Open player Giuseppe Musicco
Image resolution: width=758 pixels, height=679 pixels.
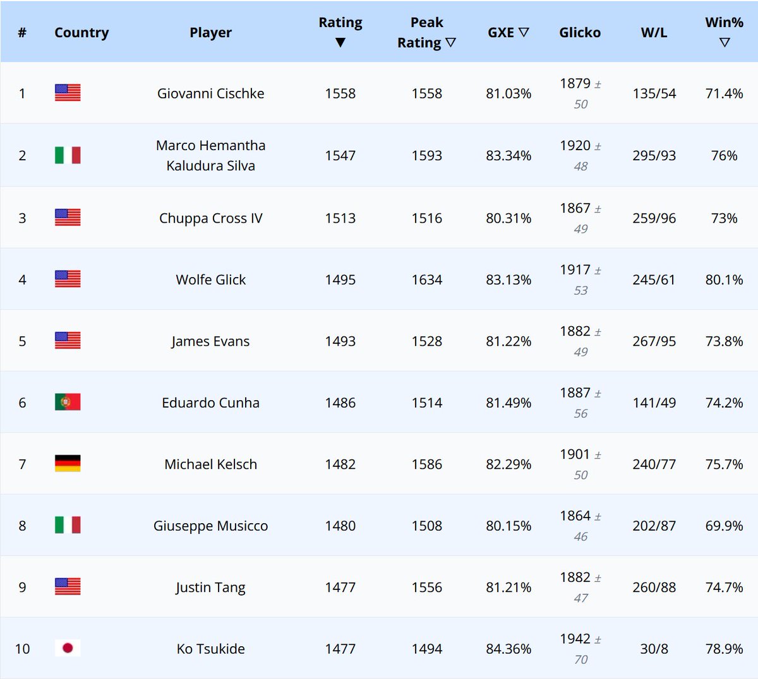pyautogui.click(x=211, y=526)
